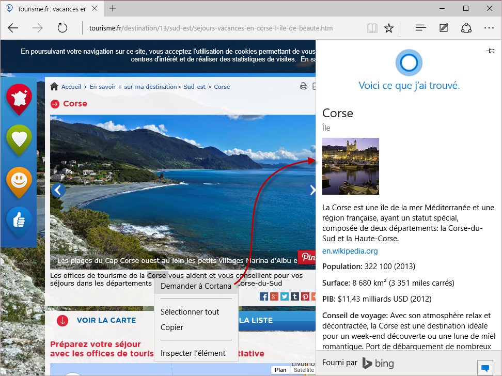Click the Share icon in Edge toolbar
502x376 pixels.
point(466,28)
